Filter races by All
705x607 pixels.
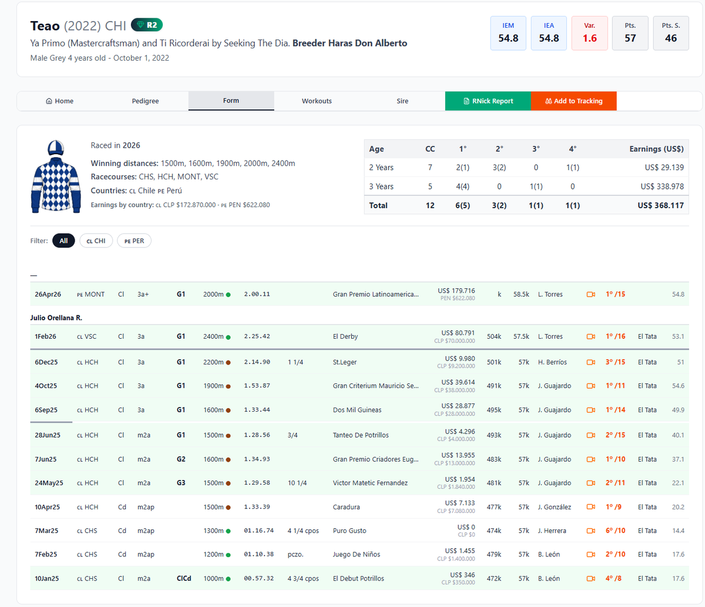(x=63, y=241)
